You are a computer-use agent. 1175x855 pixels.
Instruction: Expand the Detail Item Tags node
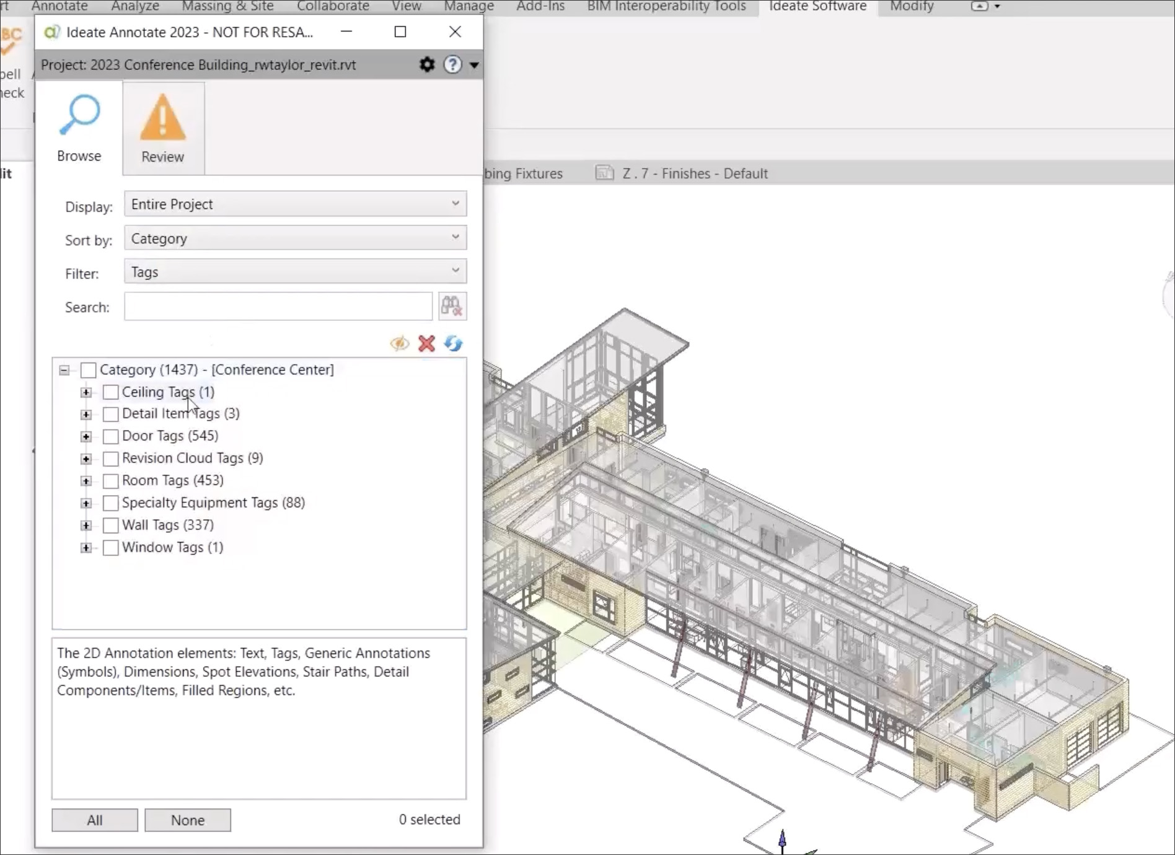86,414
